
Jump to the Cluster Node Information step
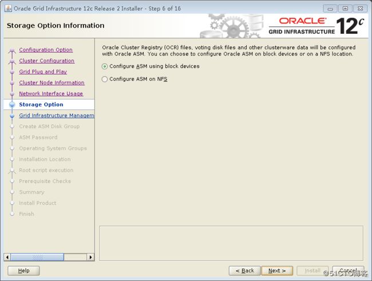[52, 82]
